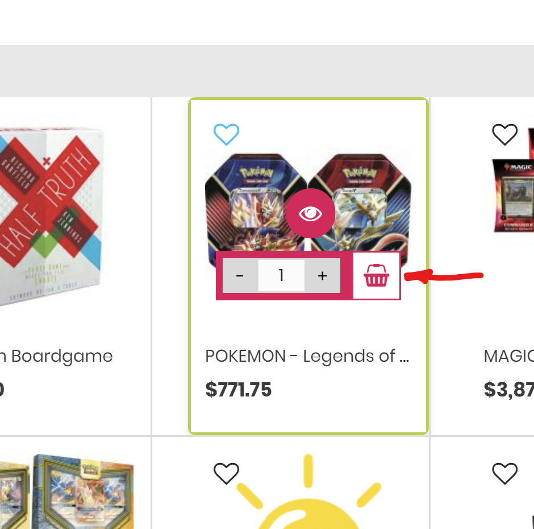Click the MAGIC product price starting $3,87
The width and height of the screenshot is (534, 529).
click(509, 390)
